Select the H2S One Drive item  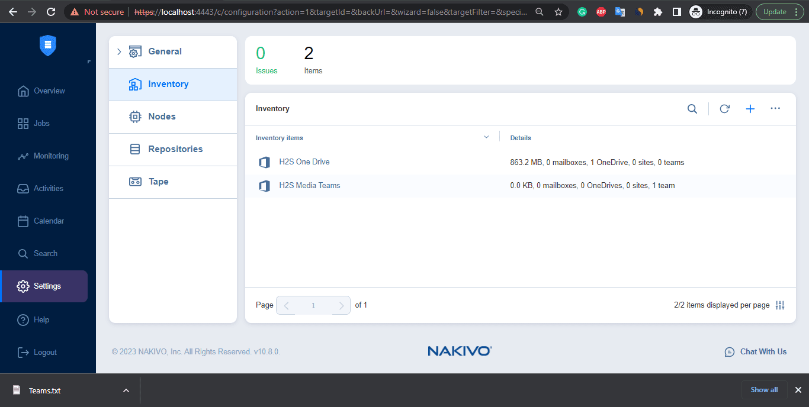coord(304,162)
